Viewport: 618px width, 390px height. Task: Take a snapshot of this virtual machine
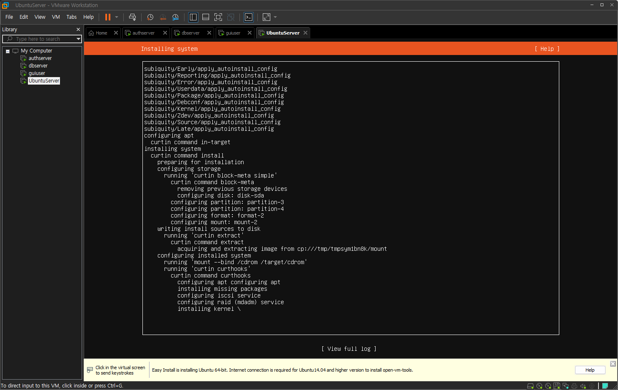pyautogui.click(x=150, y=17)
